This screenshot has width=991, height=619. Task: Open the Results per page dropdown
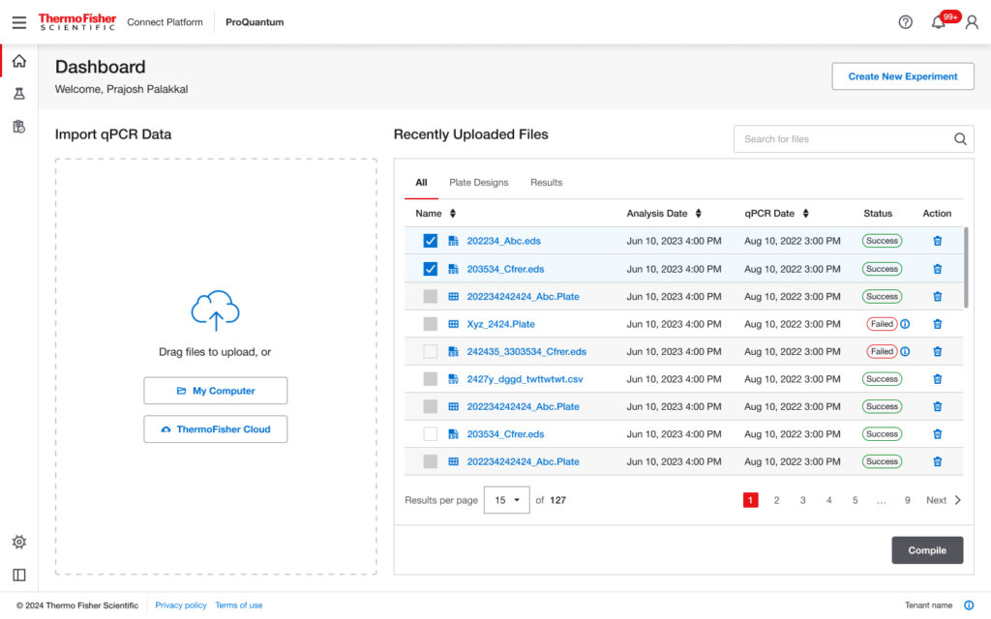(x=506, y=500)
